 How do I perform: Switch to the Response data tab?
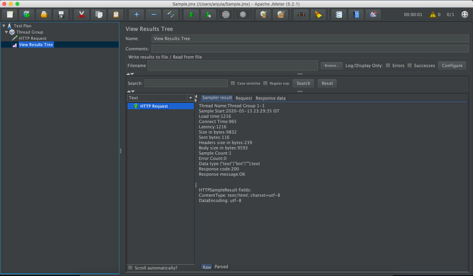click(x=270, y=98)
